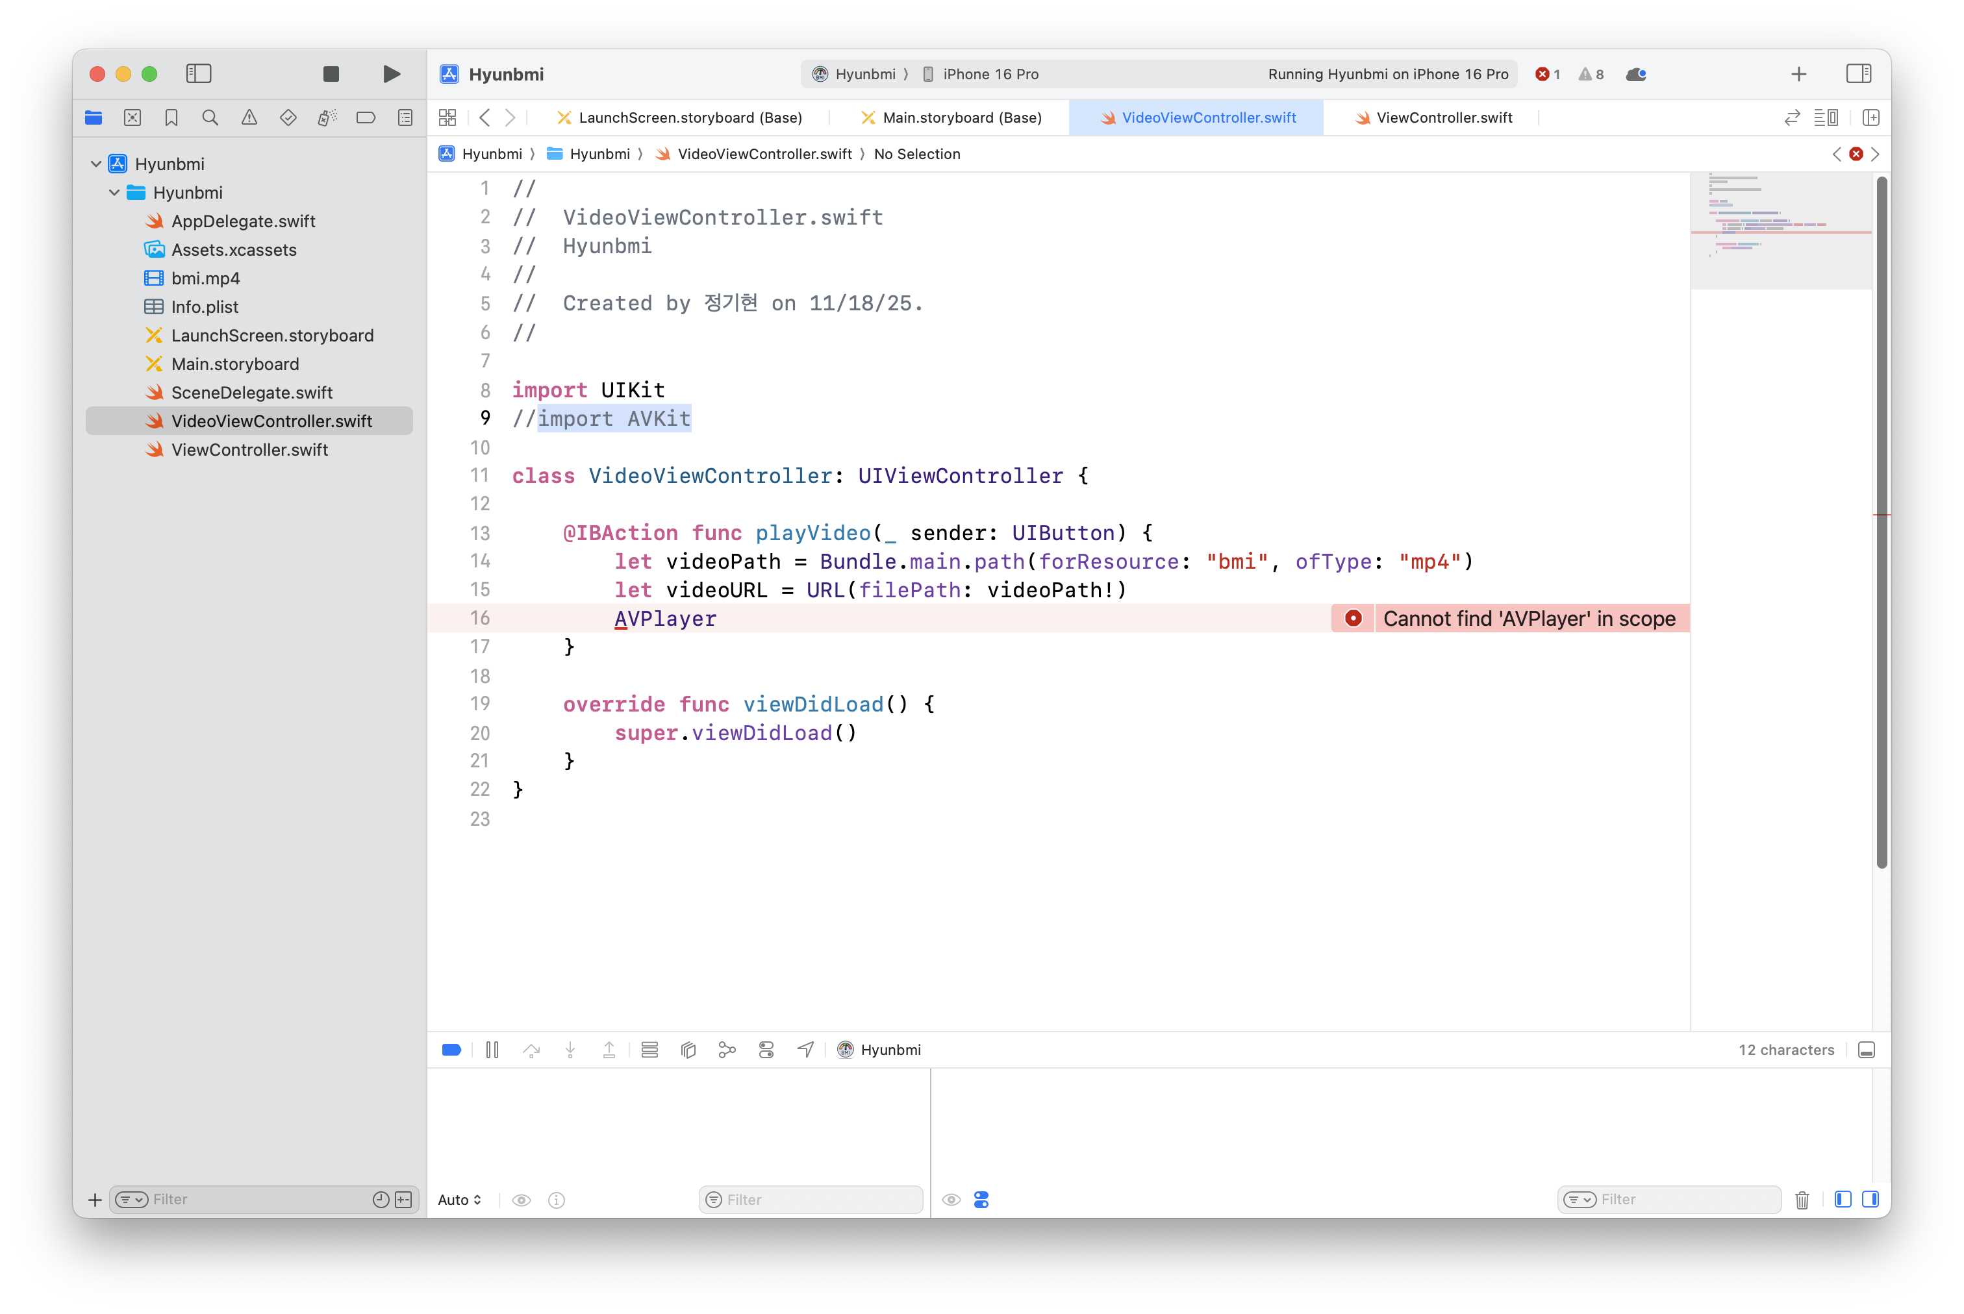
Task: Collapse the Hyunbmi project root
Action: coord(96,164)
